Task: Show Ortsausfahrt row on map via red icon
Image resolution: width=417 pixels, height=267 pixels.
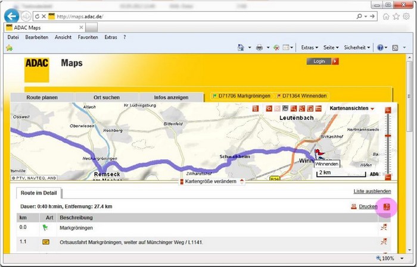Action: pyautogui.click(x=384, y=242)
